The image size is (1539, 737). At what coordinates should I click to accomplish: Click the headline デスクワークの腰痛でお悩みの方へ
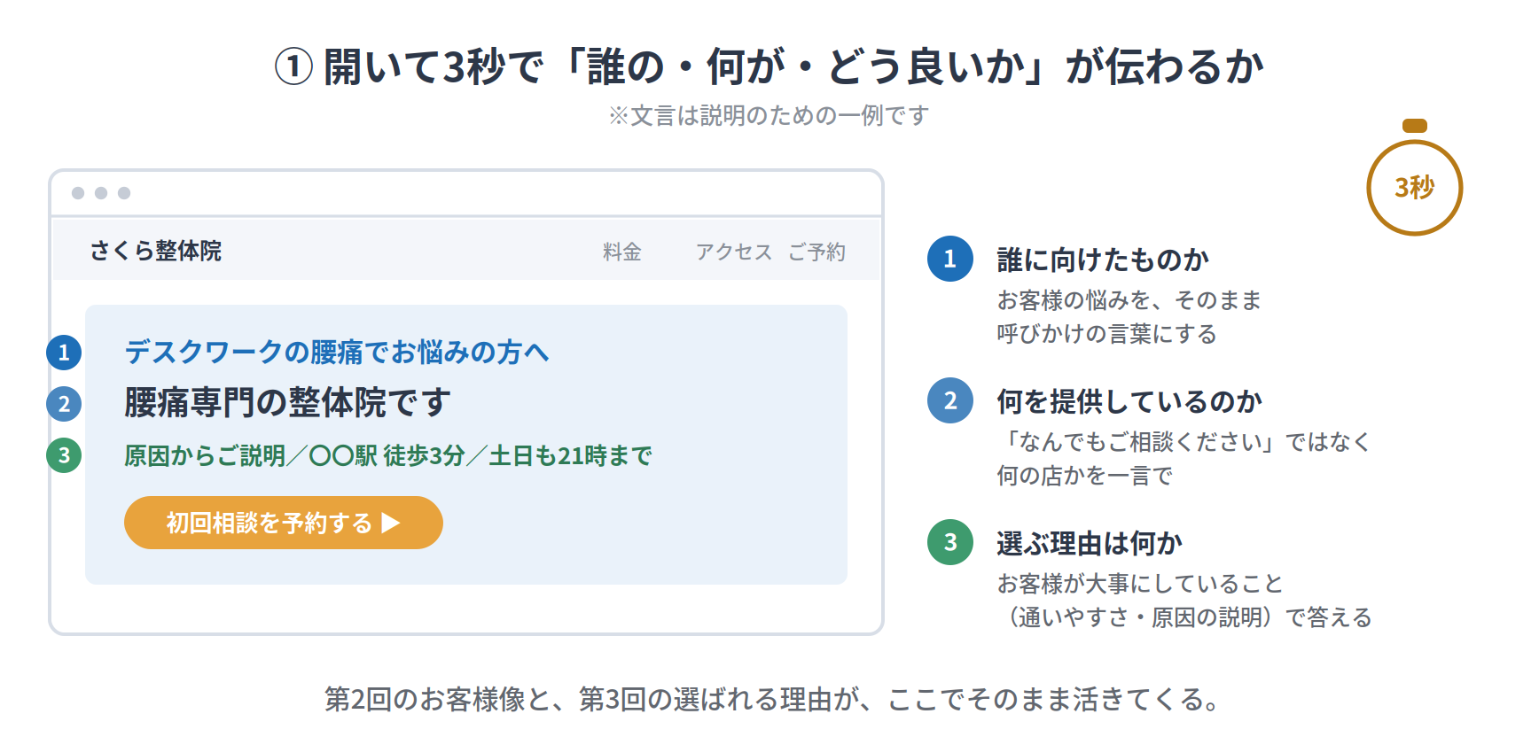(x=337, y=352)
